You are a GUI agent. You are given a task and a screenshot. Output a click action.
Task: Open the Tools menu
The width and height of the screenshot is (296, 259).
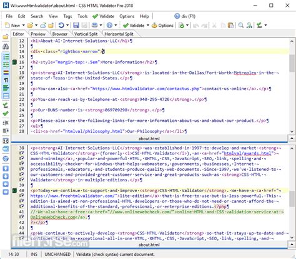point(82,16)
